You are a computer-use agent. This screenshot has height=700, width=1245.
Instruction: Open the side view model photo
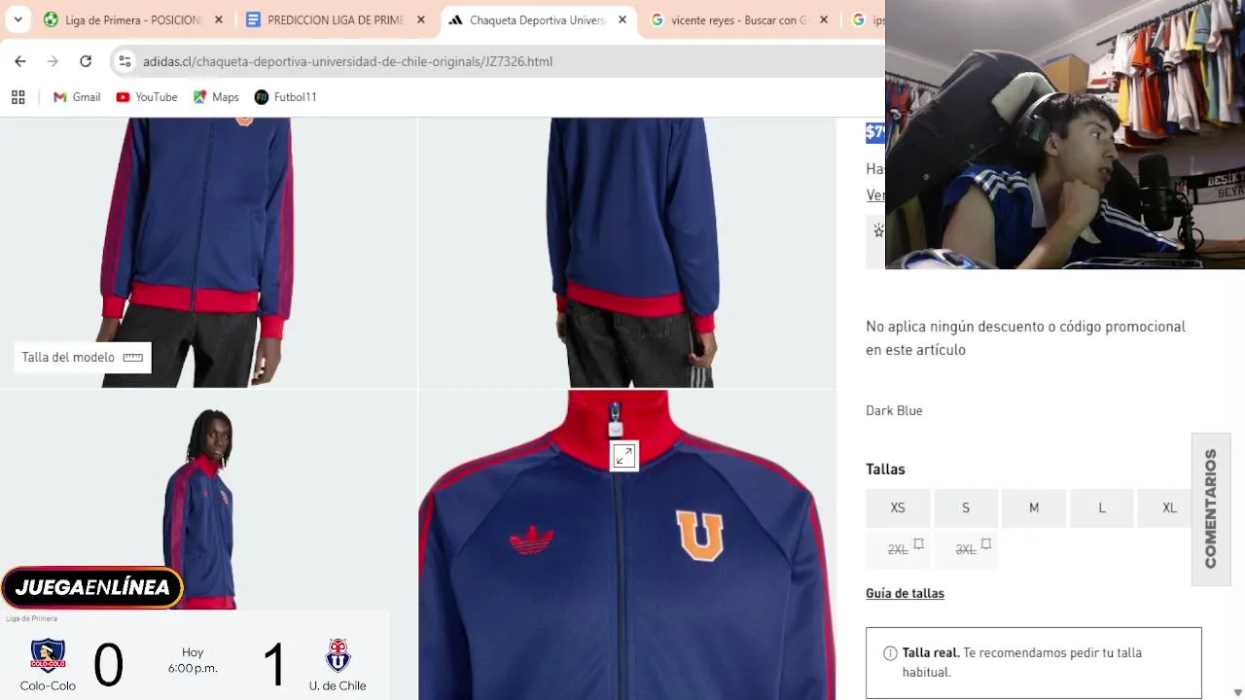(x=208, y=501)
